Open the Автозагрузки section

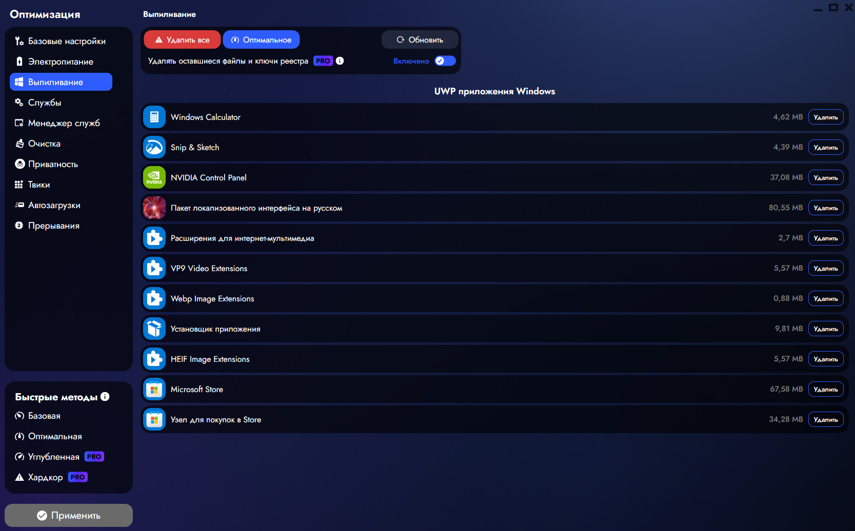61,205
